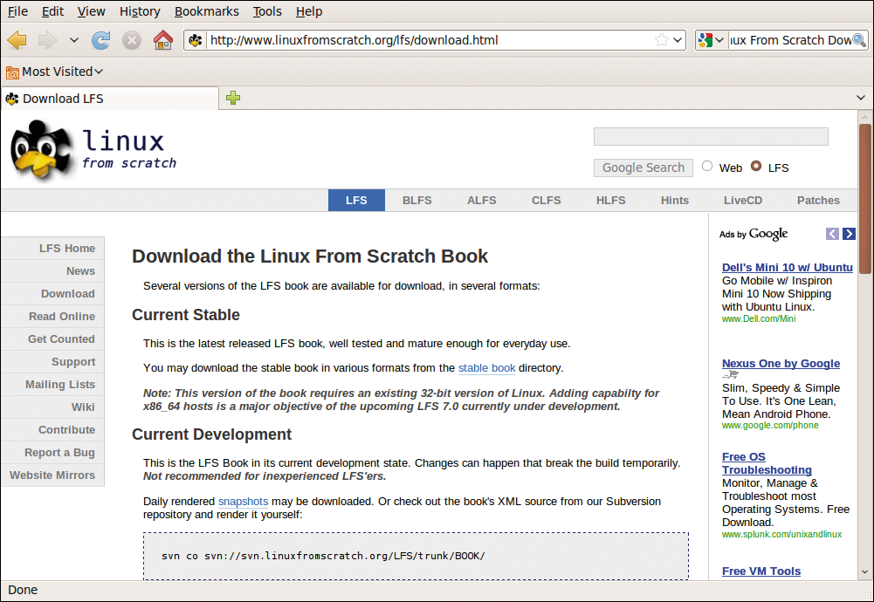Image resolution: width=874 pixels, height=602 pixels.
Task: Open the Tools menu
Action: click(267, 11)
